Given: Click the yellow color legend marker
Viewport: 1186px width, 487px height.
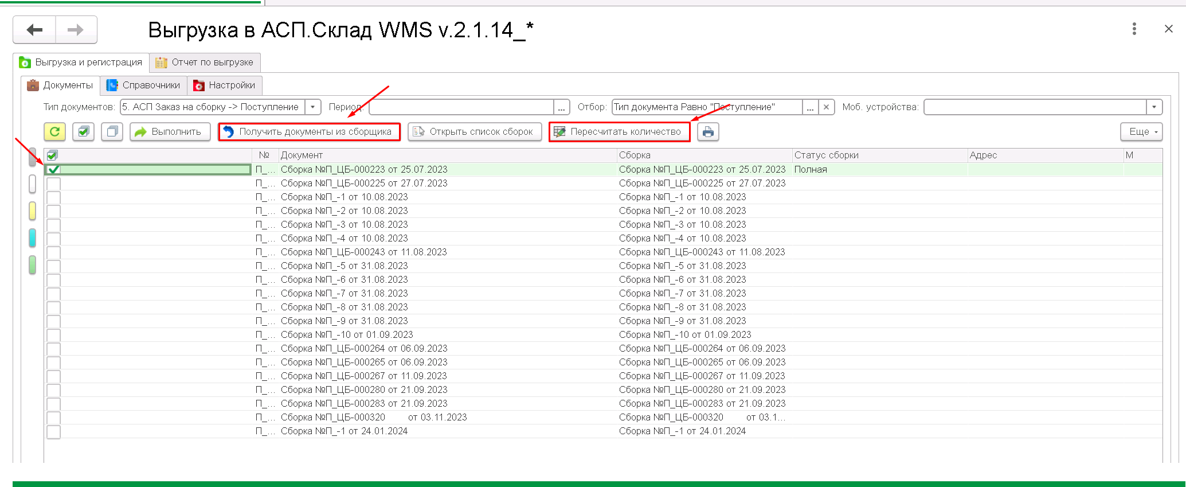Looking at the screenshot, I should point(32,211).
